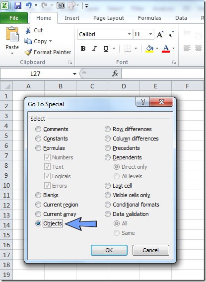Click the Save icon in quick access toolbar
This screenshot has width=206, height=282.
pos(18,5)
